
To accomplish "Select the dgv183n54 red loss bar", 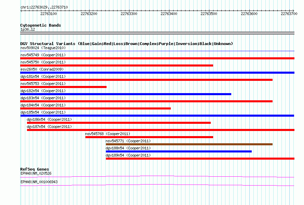I will (147, 101).
